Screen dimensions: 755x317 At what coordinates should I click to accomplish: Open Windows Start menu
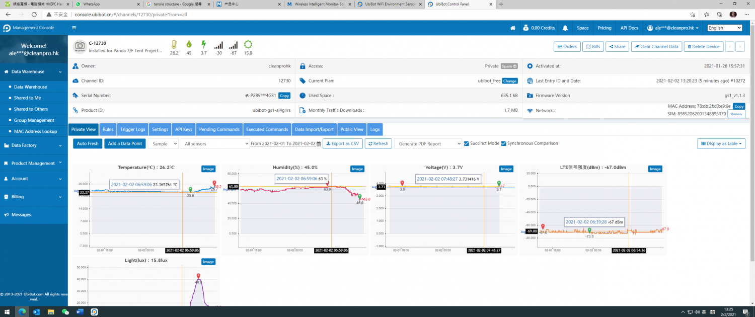tap(8, 312)
